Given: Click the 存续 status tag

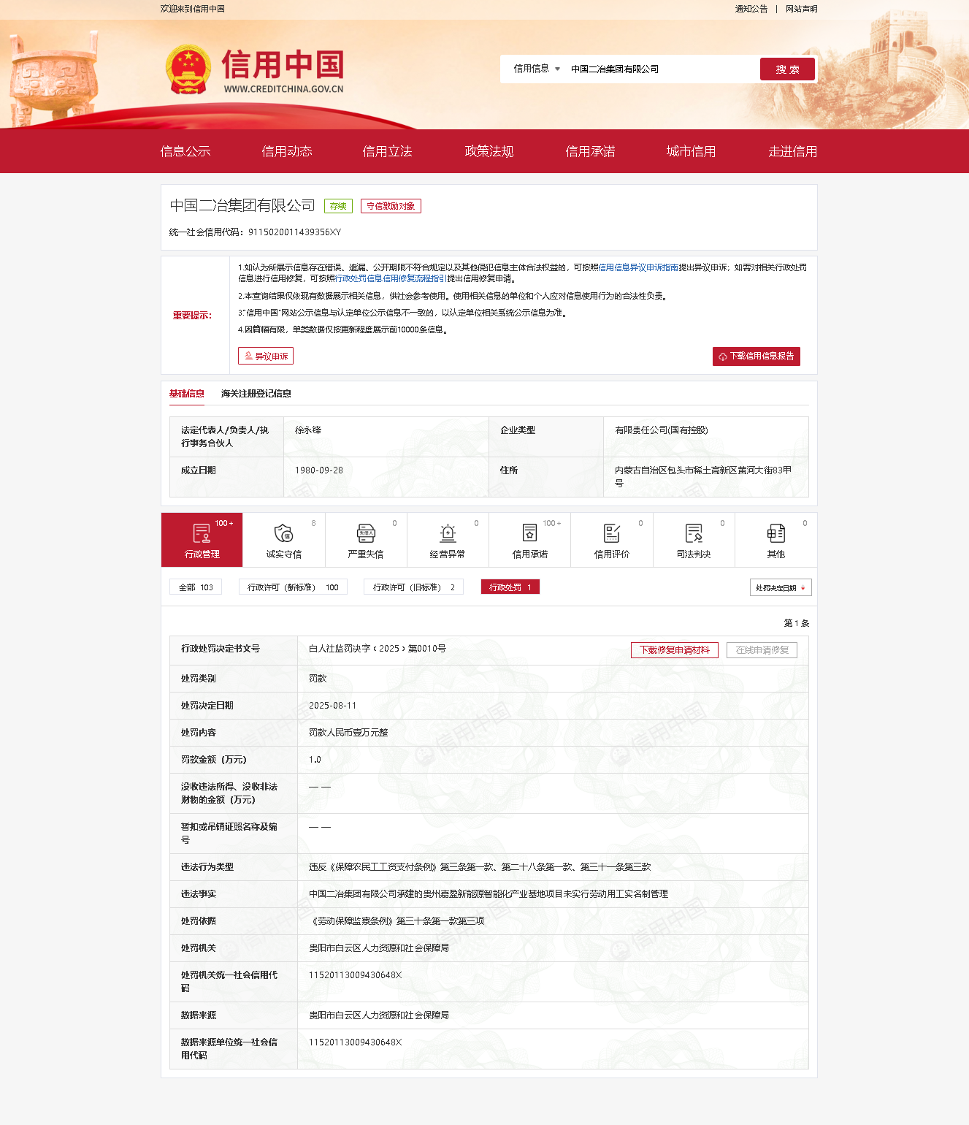Looking at the screenshot, I should 338,206.
